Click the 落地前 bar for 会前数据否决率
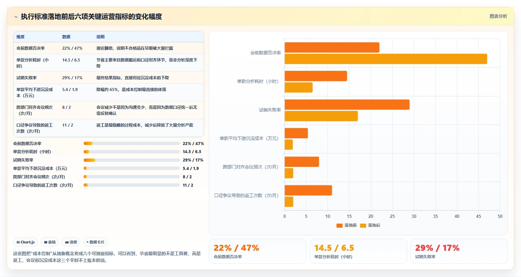The height and width of the screenshot is (277, 521). click(x=332, y=47)
